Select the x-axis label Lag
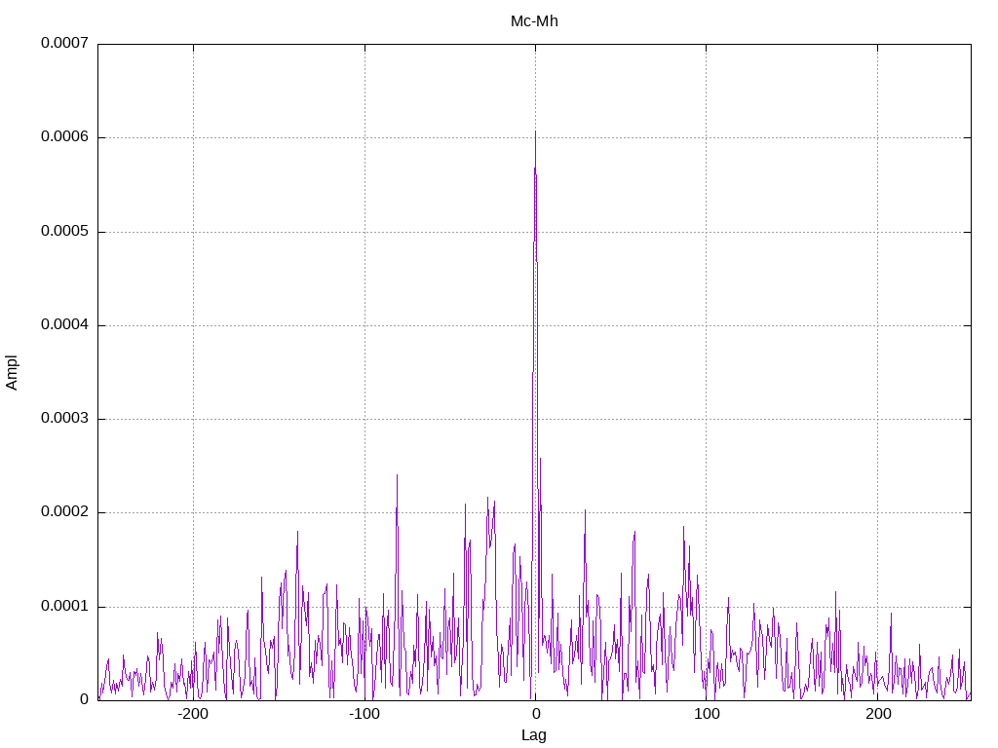This screenshot has width=998, height=748. pos(533,735)
